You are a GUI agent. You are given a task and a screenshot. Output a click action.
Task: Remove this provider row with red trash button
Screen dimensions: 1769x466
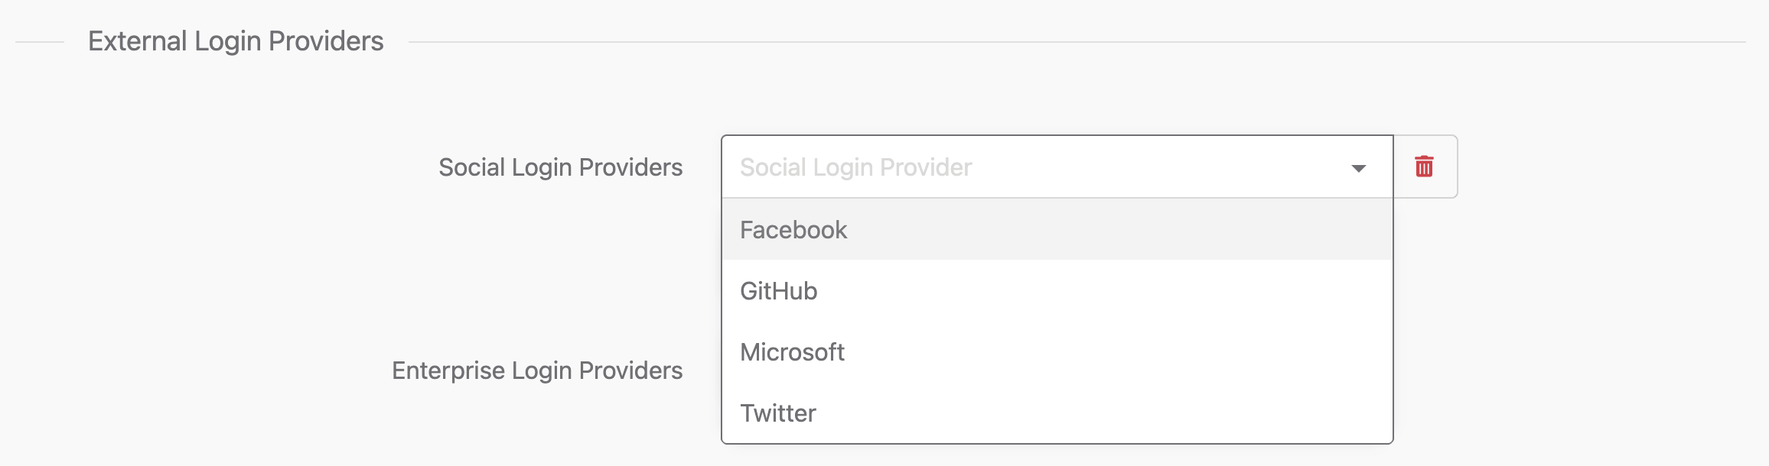click(1424, 167)
